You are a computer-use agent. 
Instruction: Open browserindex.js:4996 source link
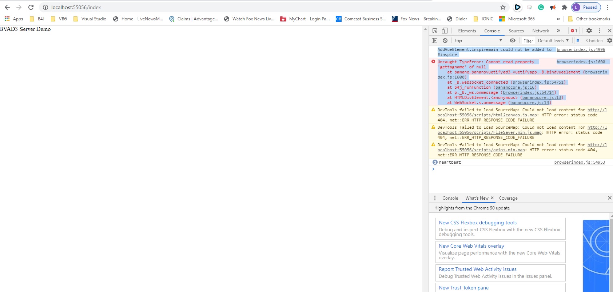click(x=581, y=49)
